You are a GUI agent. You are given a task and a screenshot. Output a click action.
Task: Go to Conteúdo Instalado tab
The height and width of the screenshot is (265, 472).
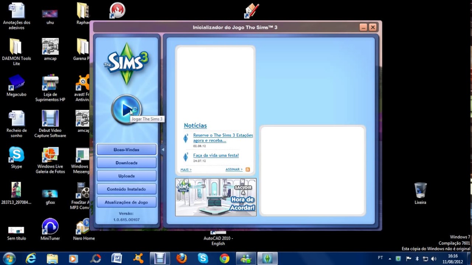click(x=126, y=189)
